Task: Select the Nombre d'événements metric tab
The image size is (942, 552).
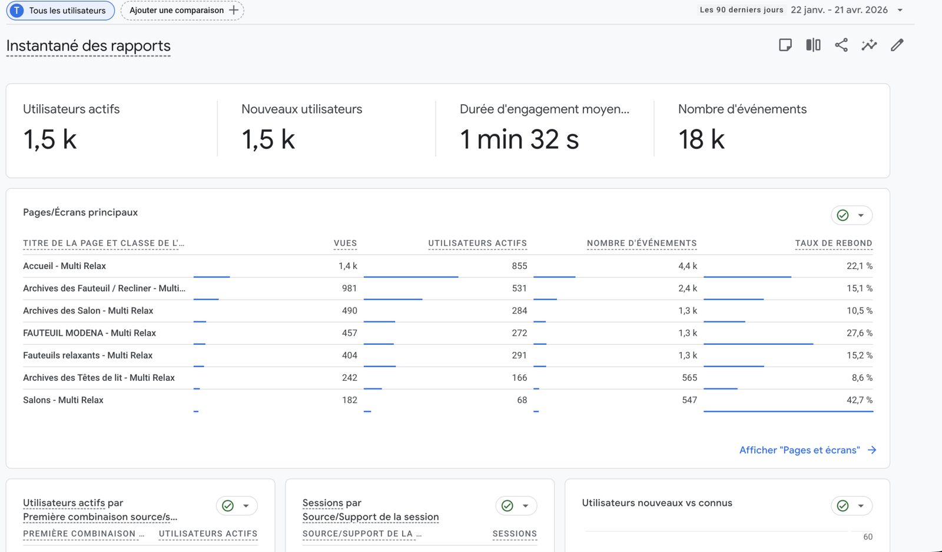Action: click(x=742, y=109)
